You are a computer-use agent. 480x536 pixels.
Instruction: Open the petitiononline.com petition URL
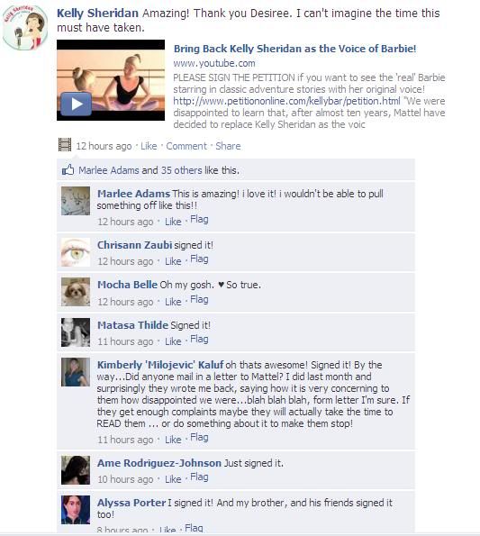(x=286, y=101)
